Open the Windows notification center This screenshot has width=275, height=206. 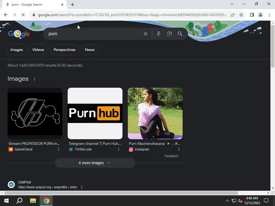[x=266, y=201]
